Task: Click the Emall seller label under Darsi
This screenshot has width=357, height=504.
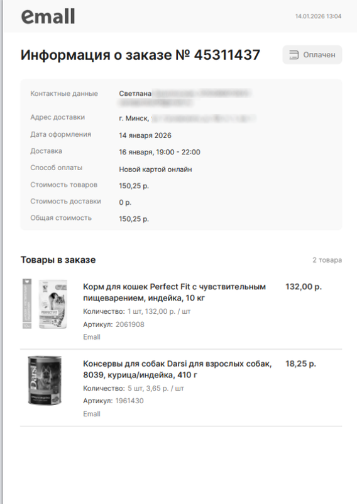Action: (x=92, y=414)
